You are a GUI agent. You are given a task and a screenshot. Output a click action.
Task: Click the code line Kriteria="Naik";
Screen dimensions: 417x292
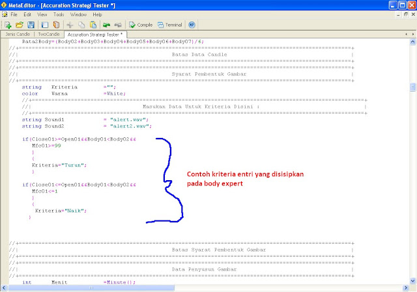[x=61, y=211]
